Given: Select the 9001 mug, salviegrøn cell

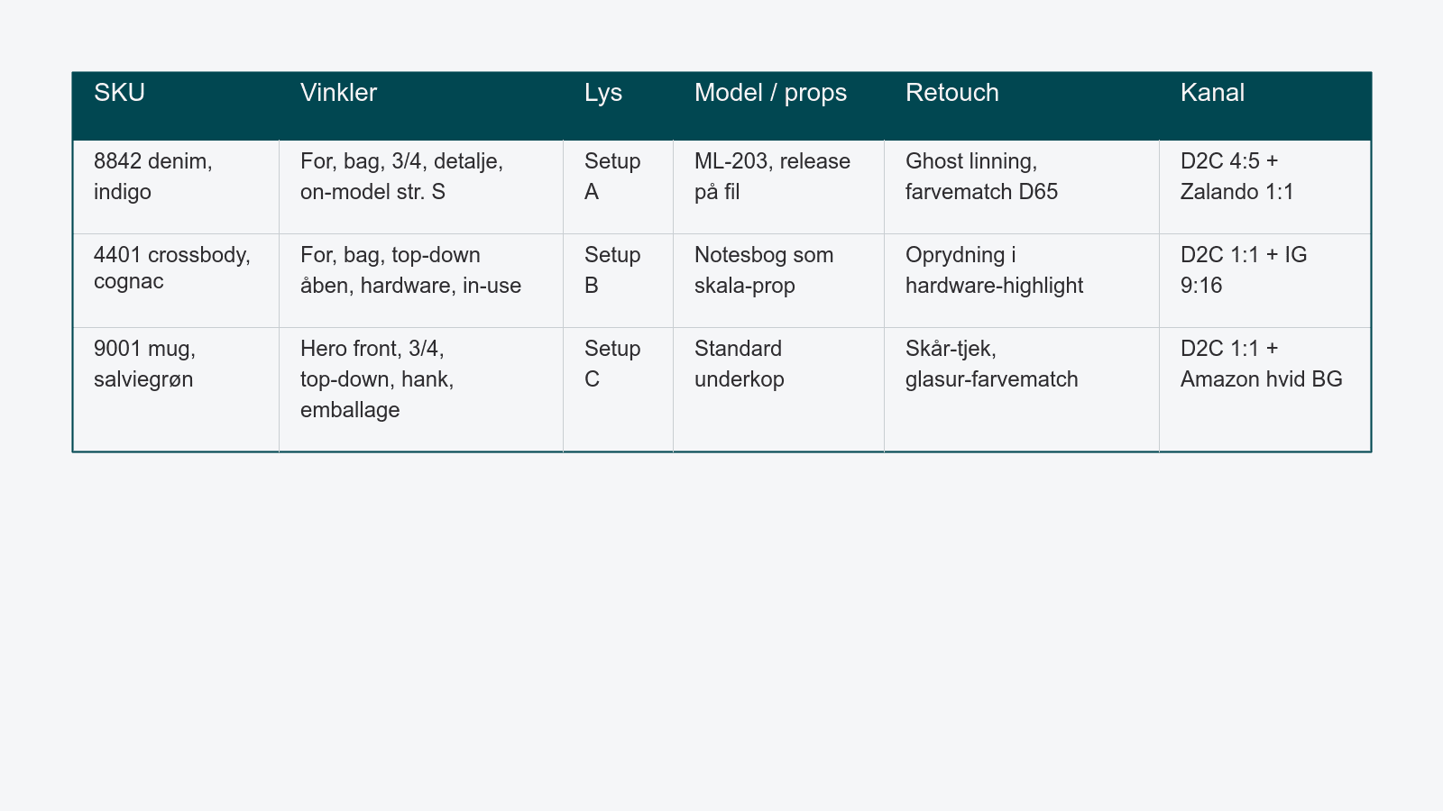Looking at the screenshot, I should tap(176, 389).
